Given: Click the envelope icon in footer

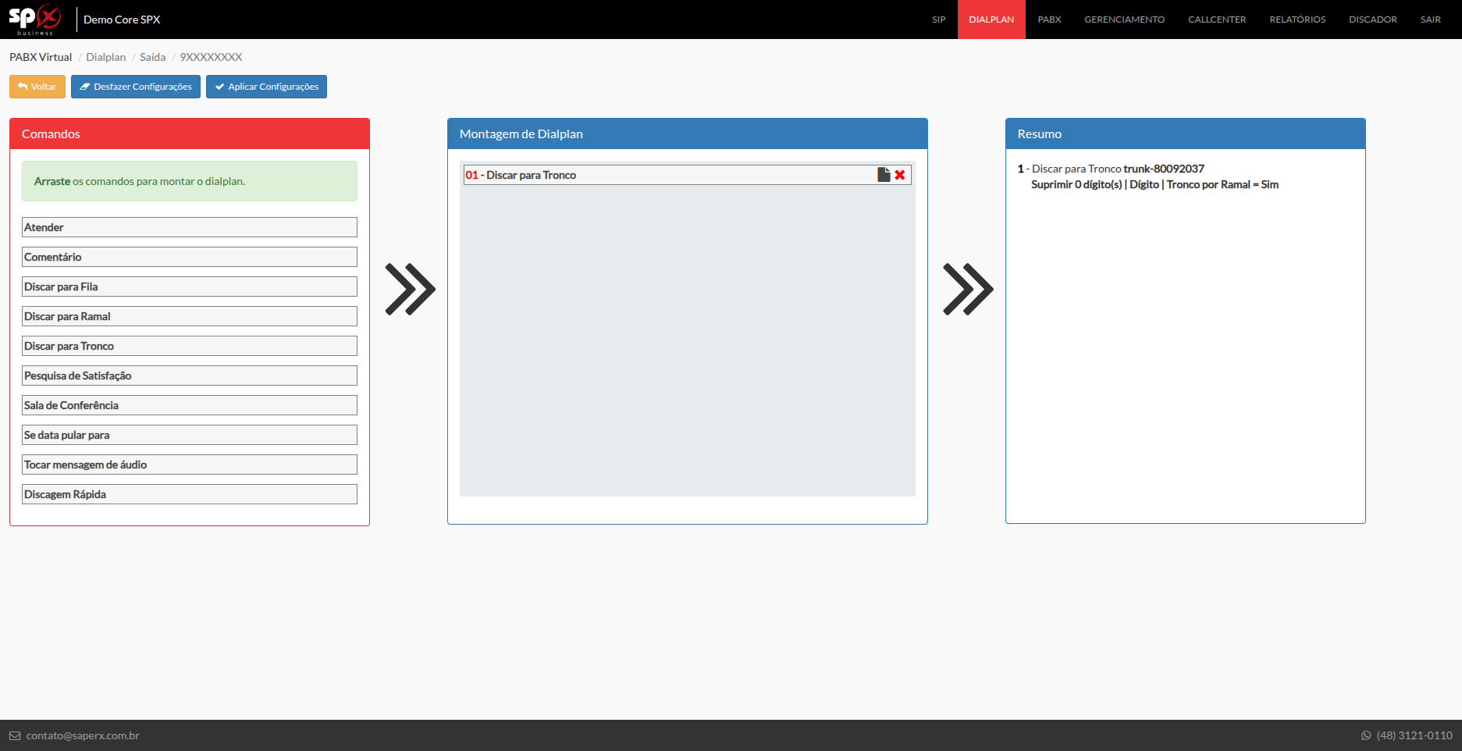Looking at the screenshot, I should 15,735.
